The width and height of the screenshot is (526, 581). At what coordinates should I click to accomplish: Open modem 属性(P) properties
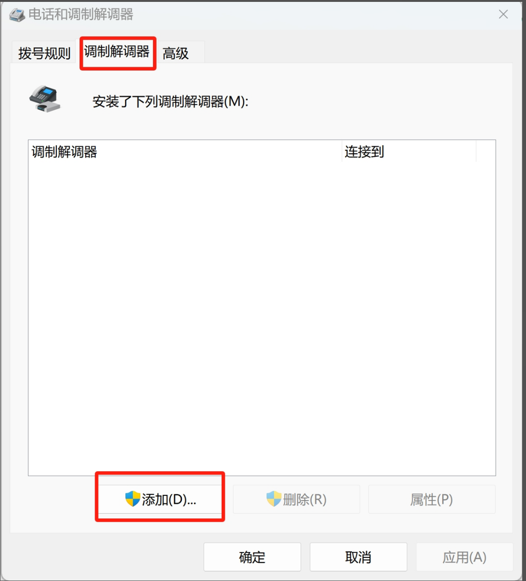click(x=432, y=499)
